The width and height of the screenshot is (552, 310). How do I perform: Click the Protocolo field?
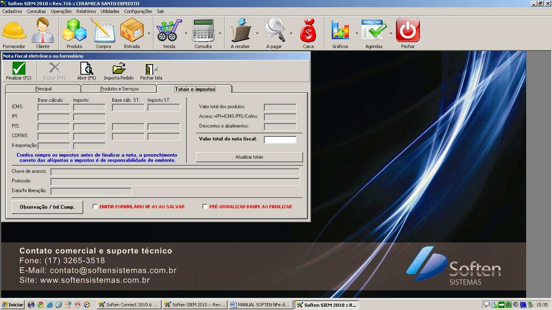(175, 182)
